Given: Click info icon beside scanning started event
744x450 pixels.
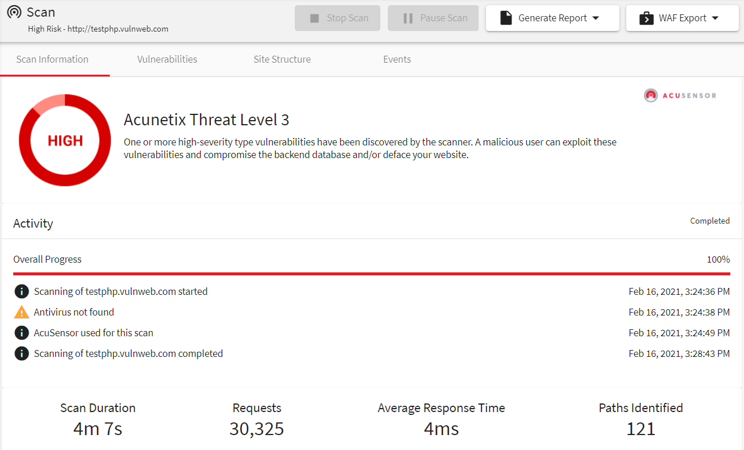Looking at the screenshot, I should pos(21,291).
